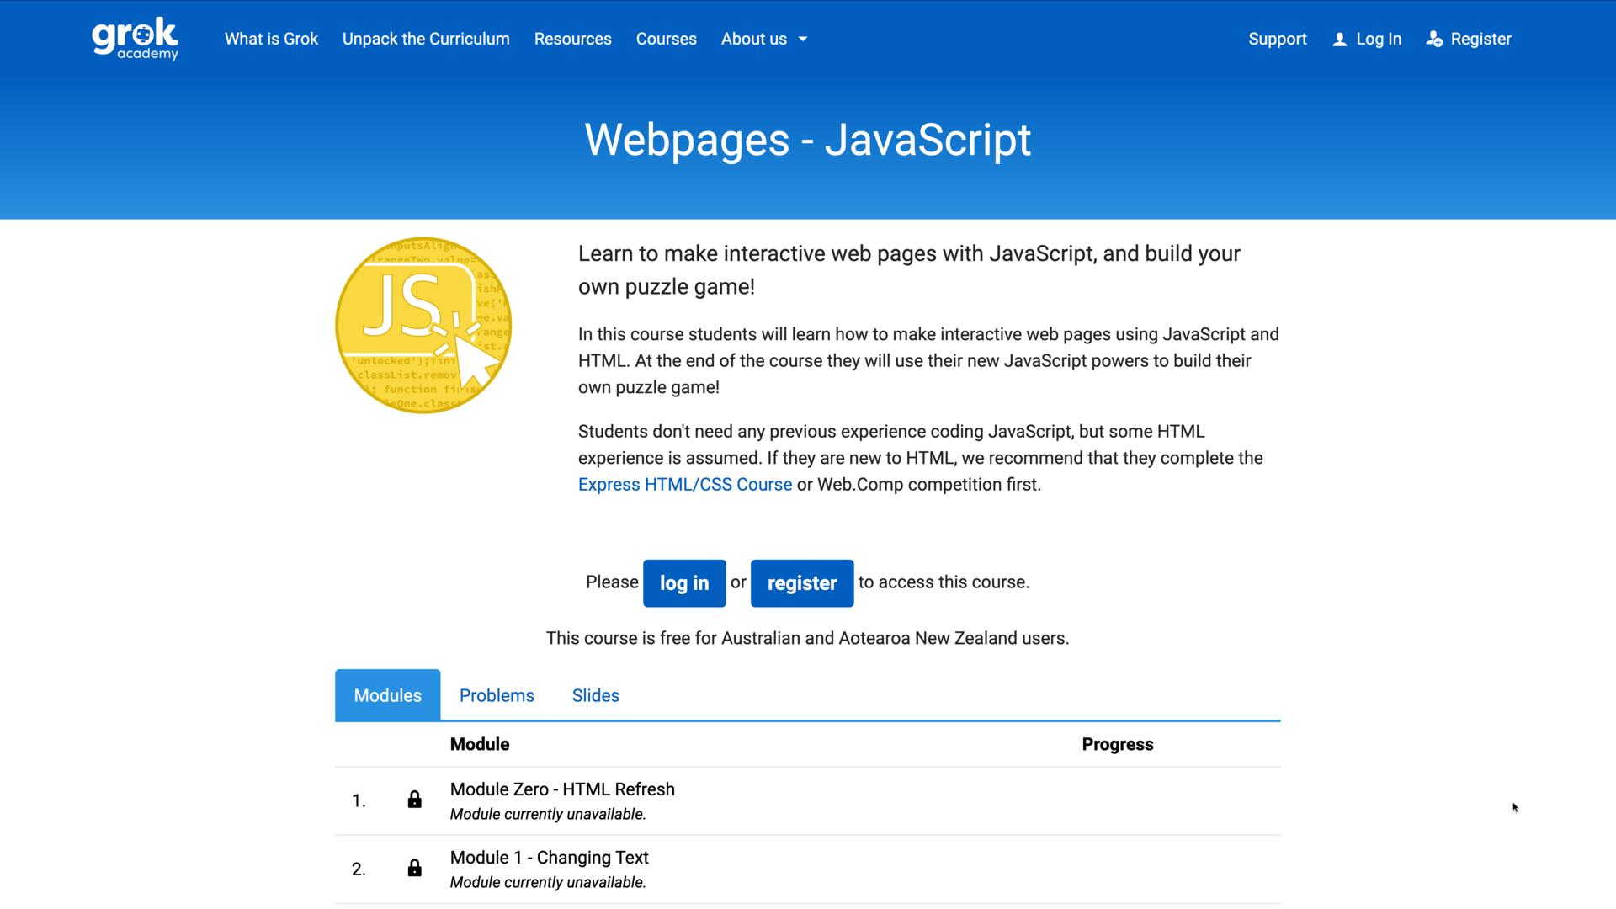Click the free for Australian users notice
Viewport: 1616px width, 909px height.
coord(808,638)
